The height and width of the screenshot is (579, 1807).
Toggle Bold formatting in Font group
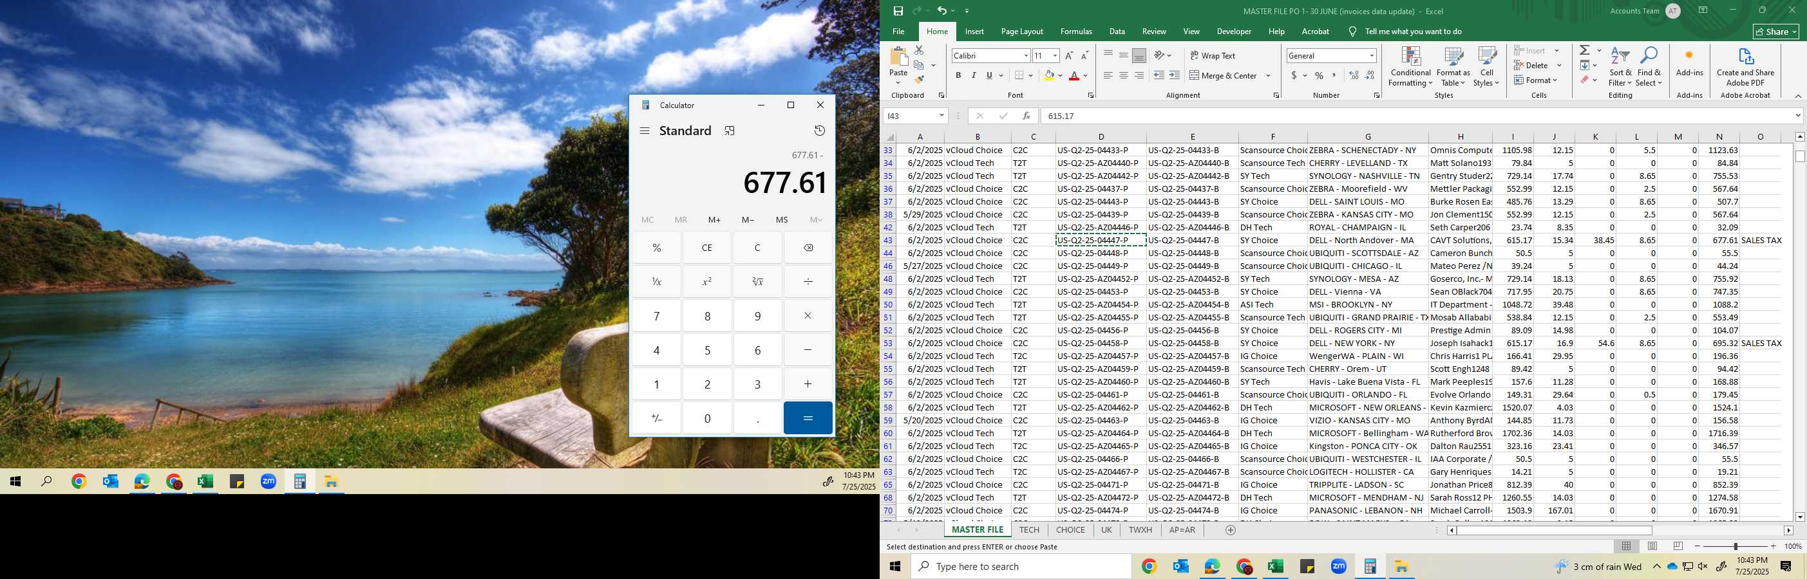958,75
